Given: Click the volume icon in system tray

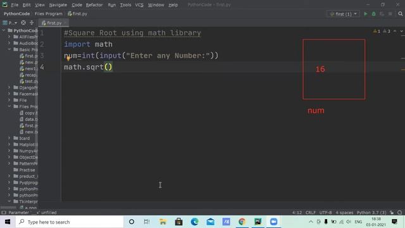Looking at the screenshot, I should click(x=349, y=222).
